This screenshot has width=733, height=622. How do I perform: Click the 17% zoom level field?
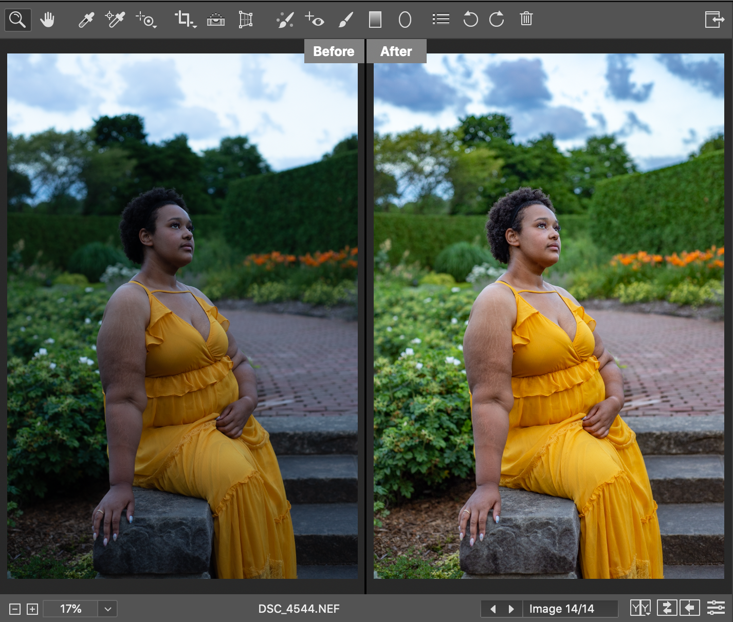[70, 609]
